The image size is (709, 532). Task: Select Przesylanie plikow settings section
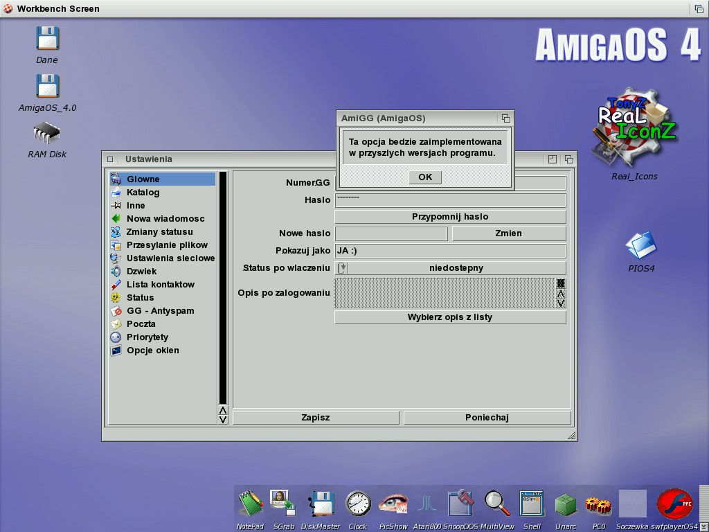(163, 245)
